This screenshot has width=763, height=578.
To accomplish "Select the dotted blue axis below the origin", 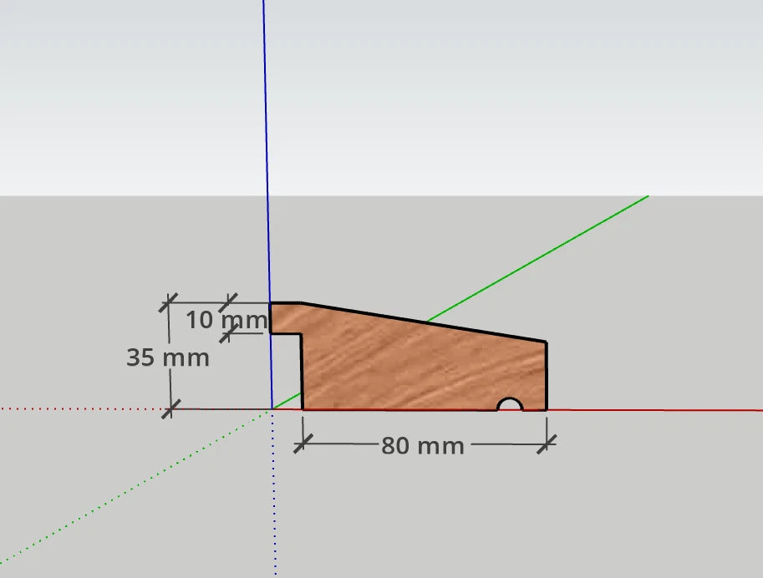I will click(x=274, y=501).
